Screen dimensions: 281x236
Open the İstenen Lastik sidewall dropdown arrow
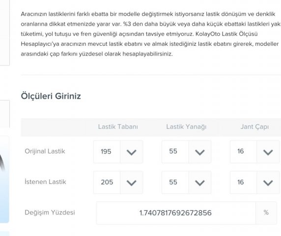pyautogui.click(x=200, y=182)
